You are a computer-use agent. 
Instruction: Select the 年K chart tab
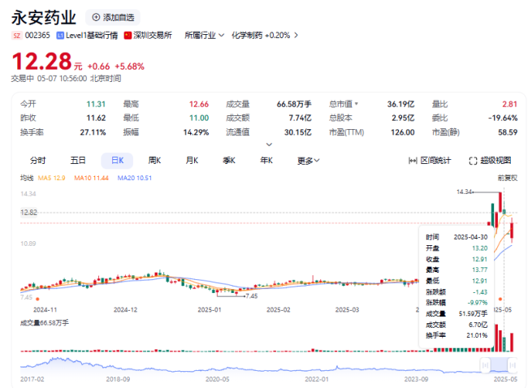[266, 161]
